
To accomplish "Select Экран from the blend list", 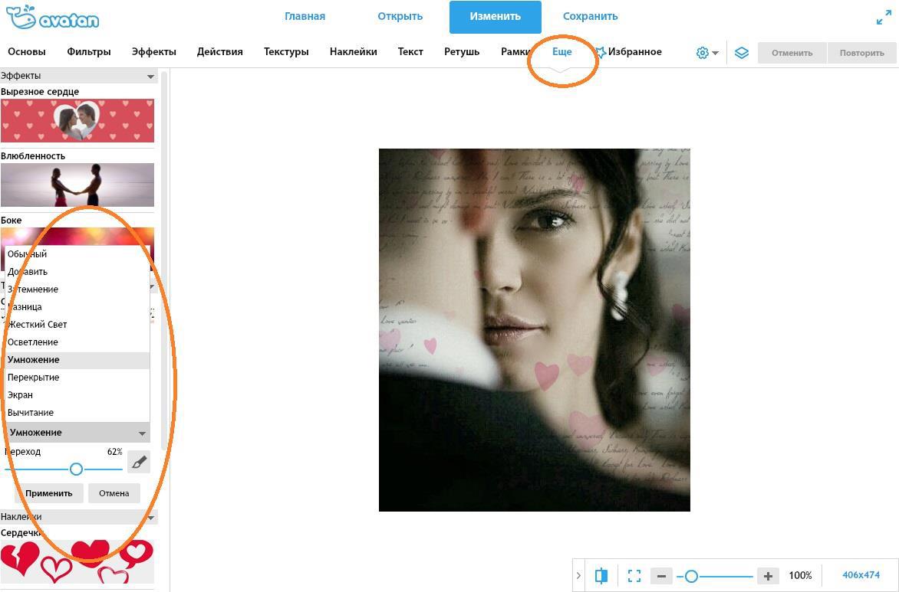I will coord(21,395).
